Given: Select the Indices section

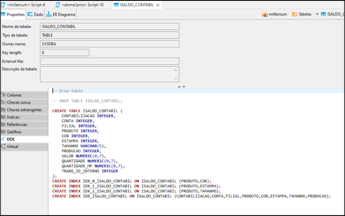Looking at the screenshot, I should [13, 117].
